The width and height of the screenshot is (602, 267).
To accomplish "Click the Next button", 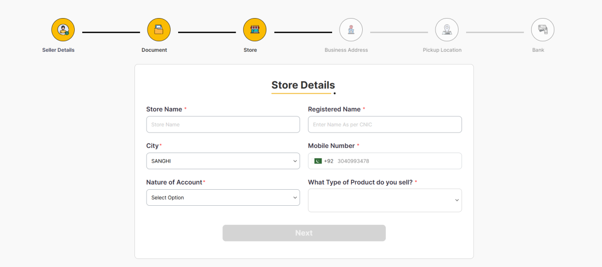I will pos(304,233).
